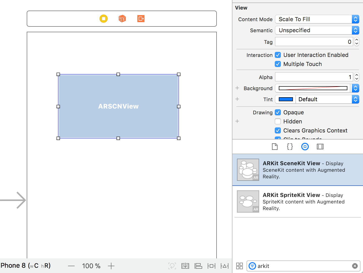
Task: Open the Align constraints button
Action: pos(198,266)
